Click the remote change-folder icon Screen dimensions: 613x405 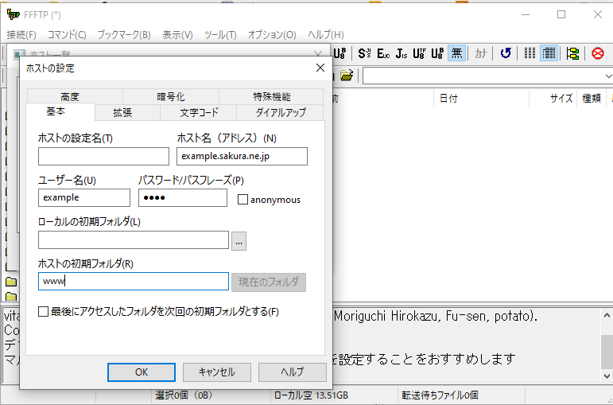click(x=347, y=75)
